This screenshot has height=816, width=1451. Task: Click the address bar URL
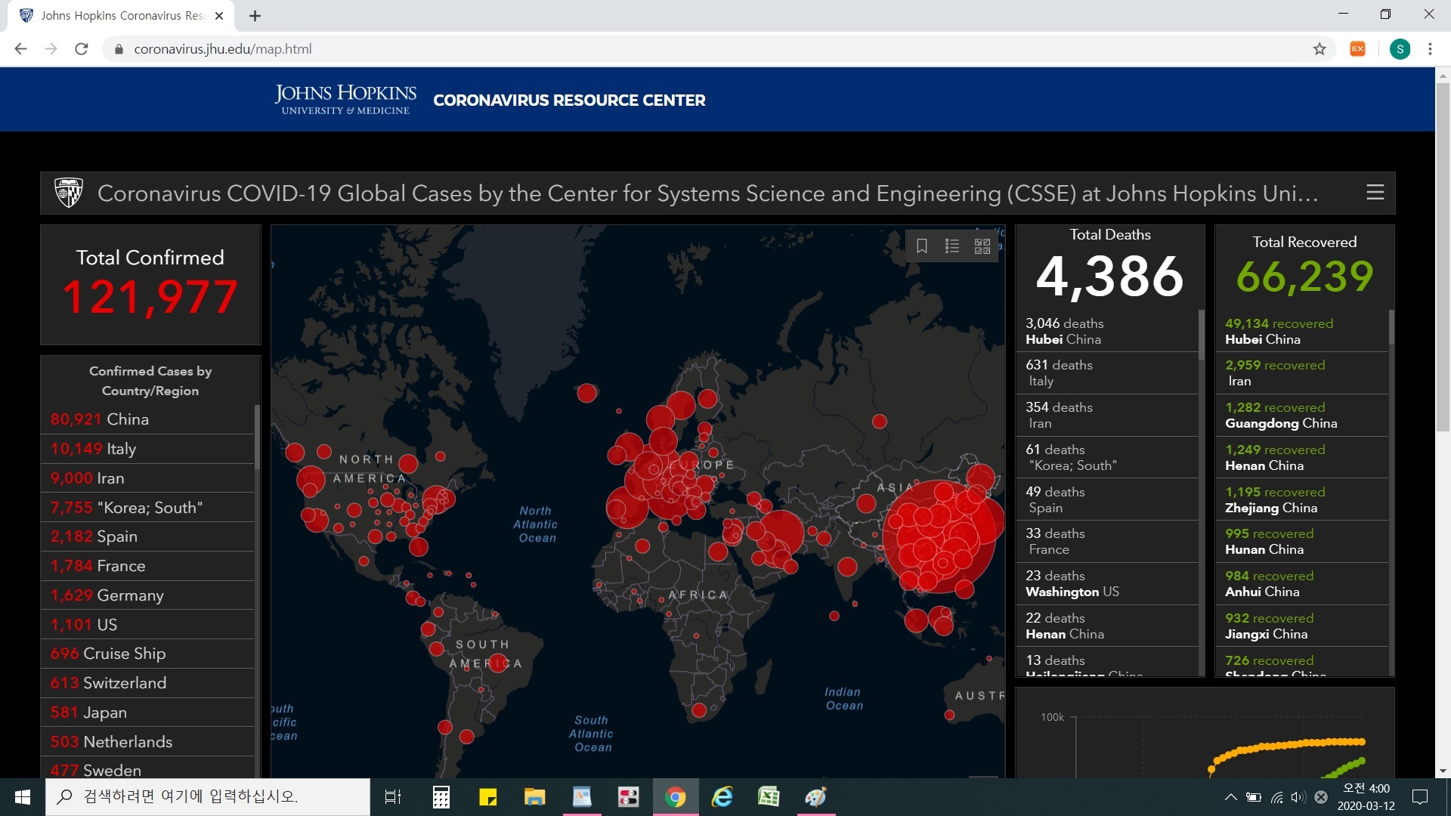pos(223,49)
